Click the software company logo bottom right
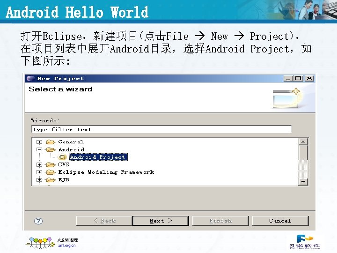The width and height of the screenshot is (337, 253). pos(305,242)
